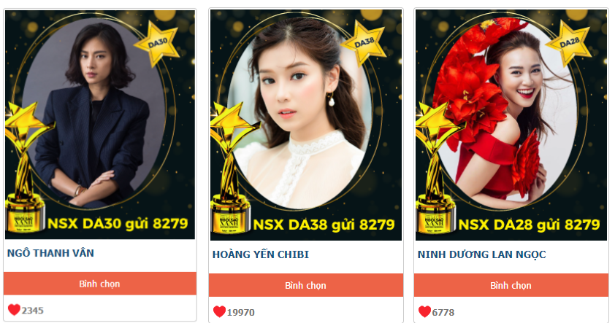Click the heart icon beside 6778
The height and width of the screenshot is (323, 615).
424,311
